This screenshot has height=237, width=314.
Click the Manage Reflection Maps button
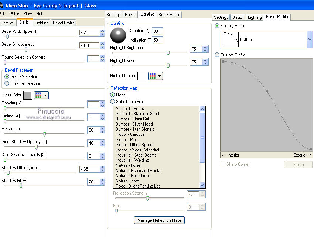pos(159,220)
